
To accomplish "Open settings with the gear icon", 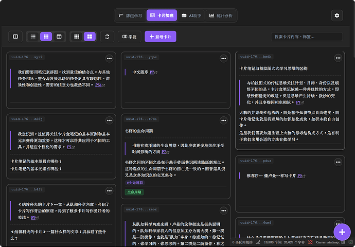I will (337, 16).
